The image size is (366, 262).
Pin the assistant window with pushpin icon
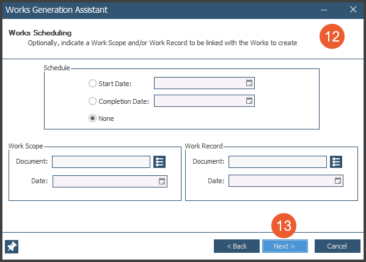pos(12,247)
